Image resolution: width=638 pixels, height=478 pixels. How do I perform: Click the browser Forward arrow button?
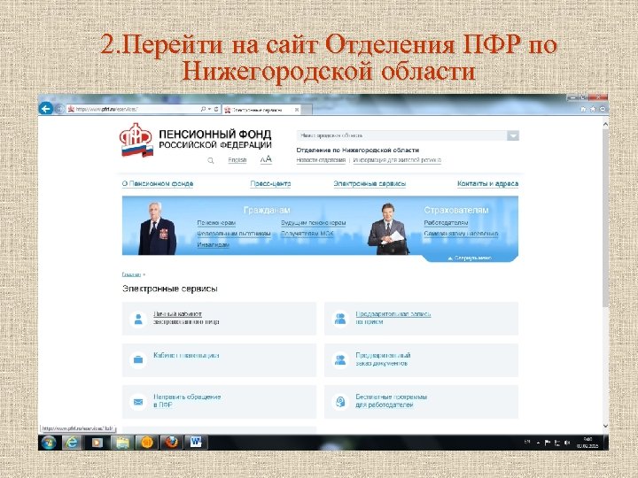[59, 109]
